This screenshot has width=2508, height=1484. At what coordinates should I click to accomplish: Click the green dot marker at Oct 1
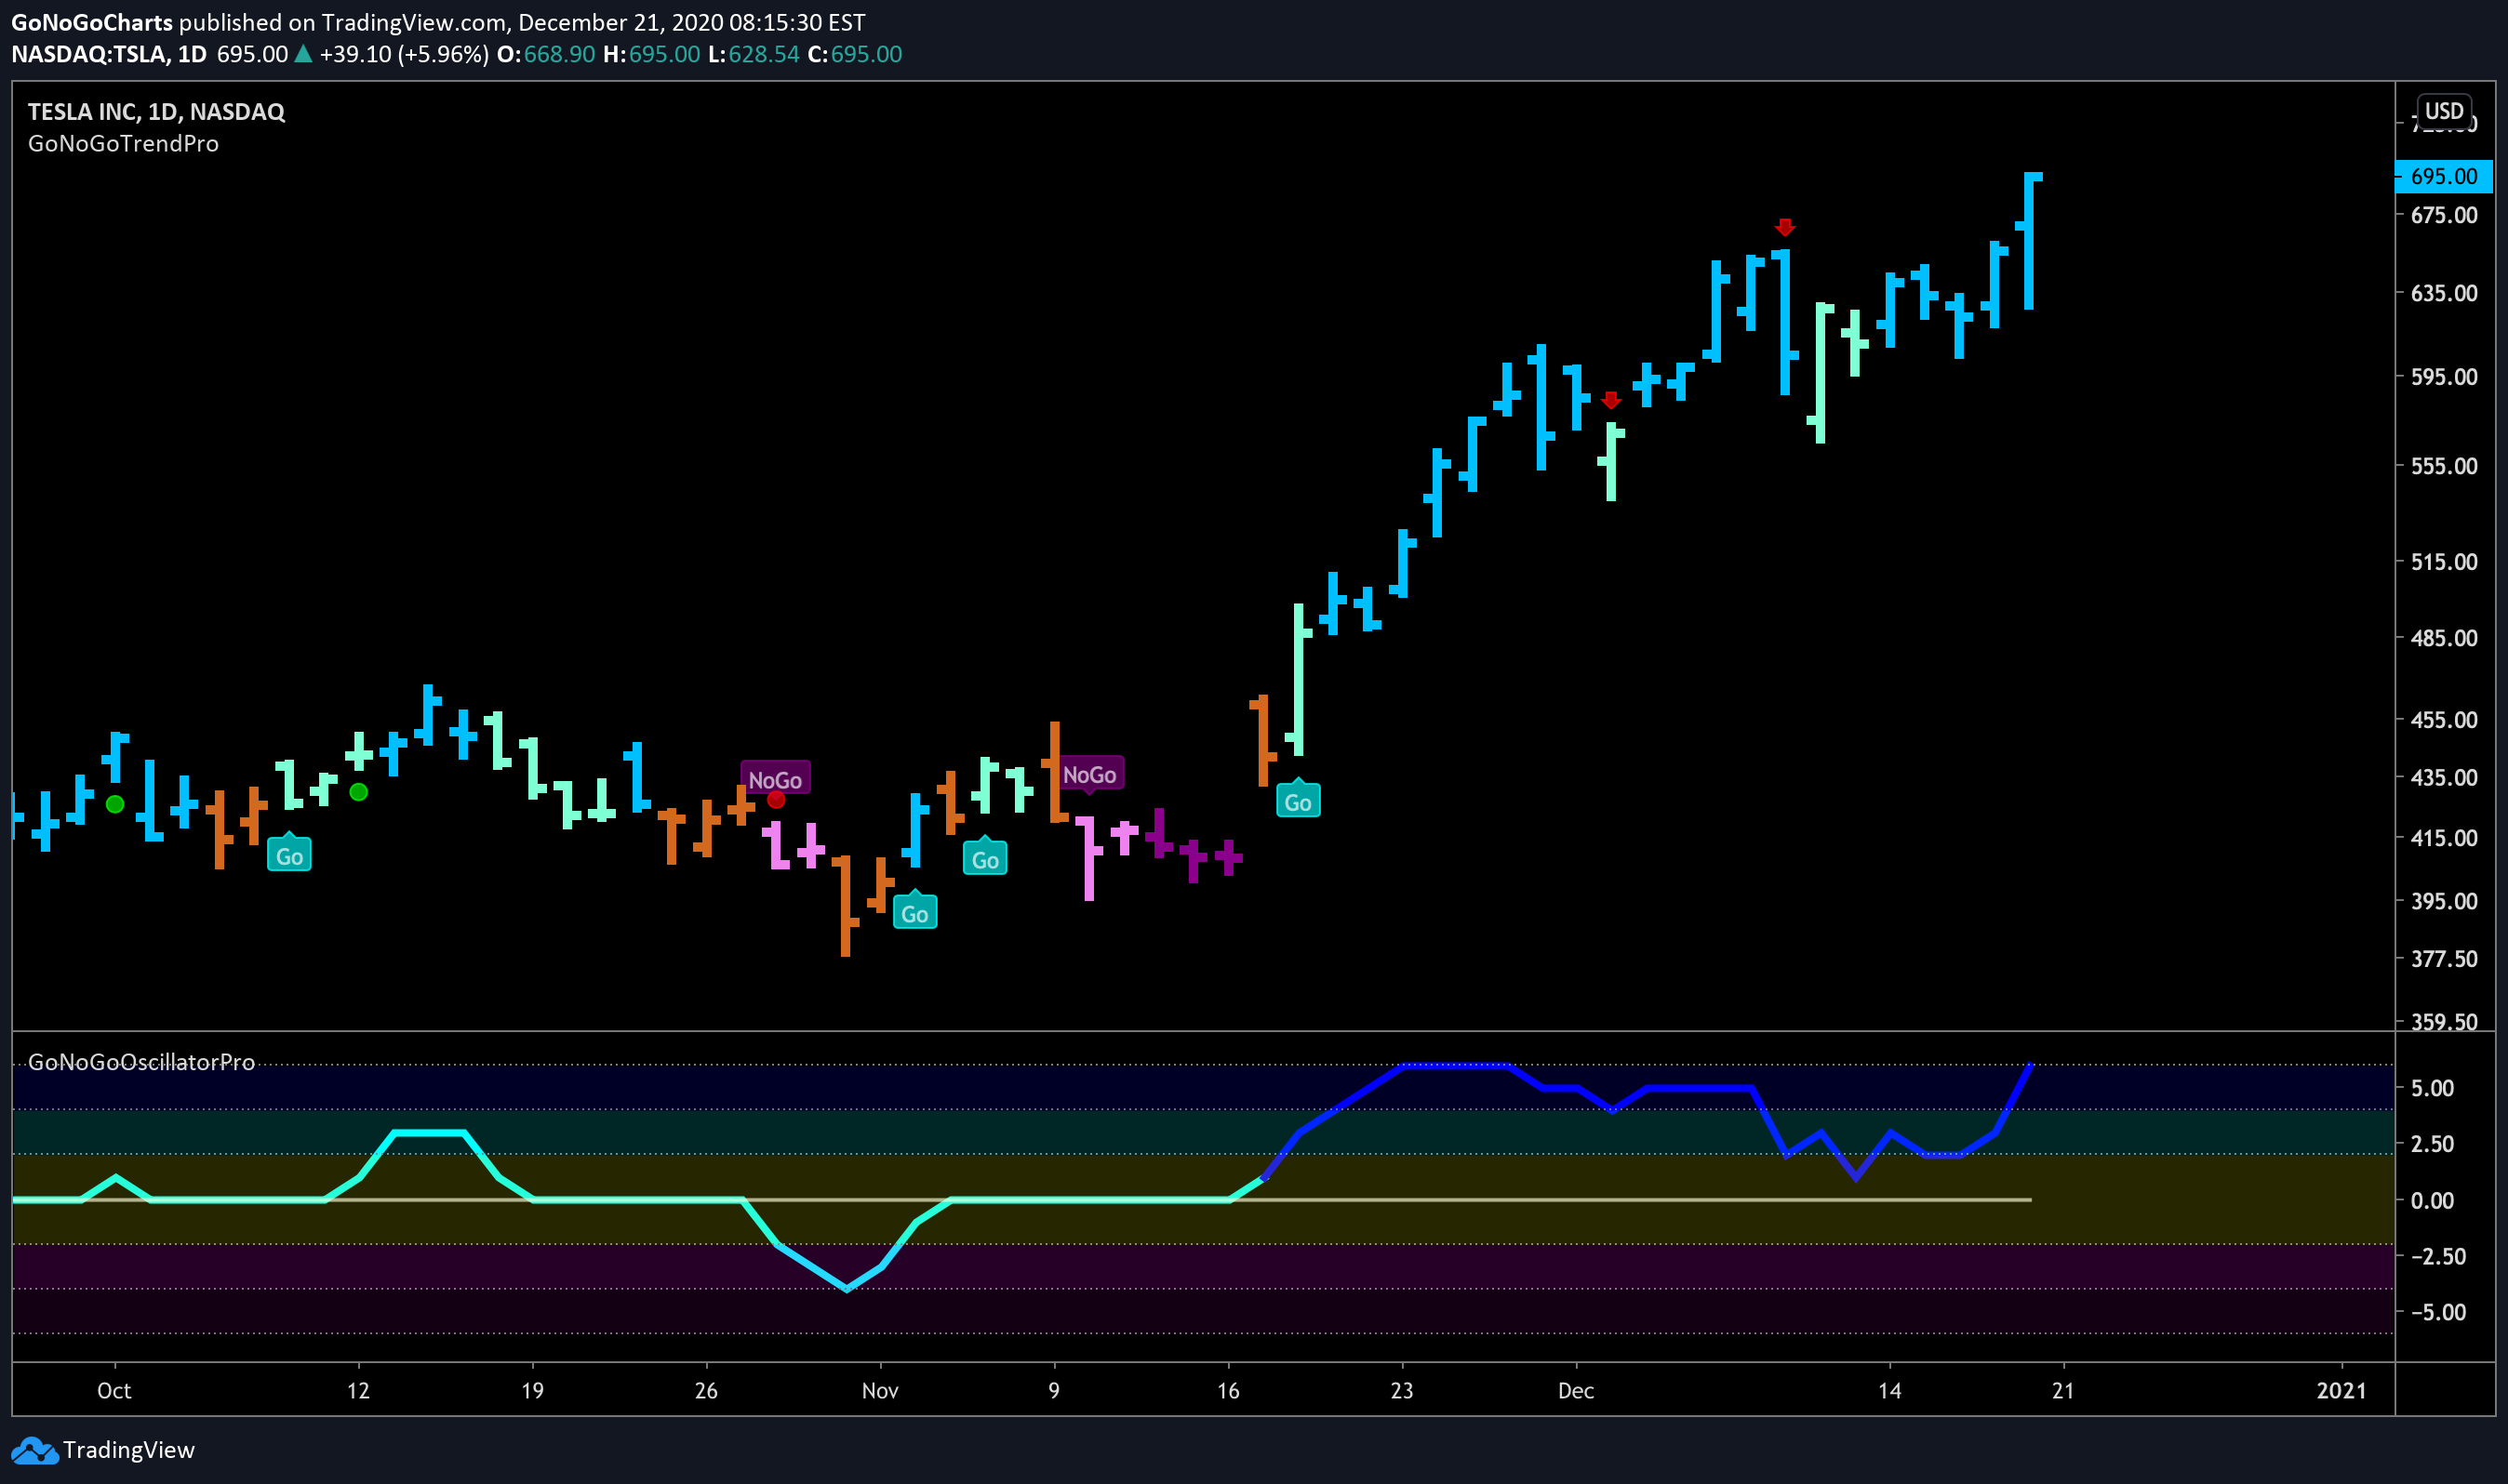click(x=115, y=804)
